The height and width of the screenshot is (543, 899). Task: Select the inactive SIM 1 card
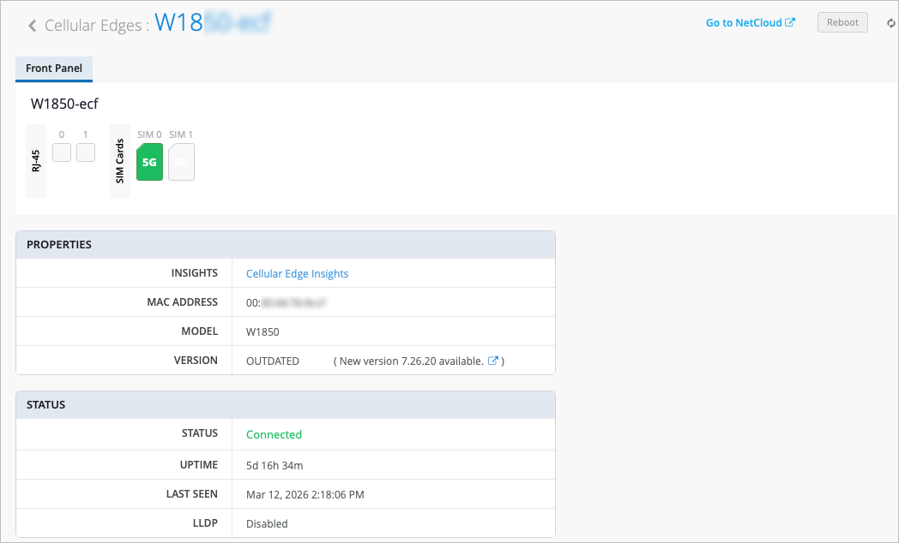point(181,162)
